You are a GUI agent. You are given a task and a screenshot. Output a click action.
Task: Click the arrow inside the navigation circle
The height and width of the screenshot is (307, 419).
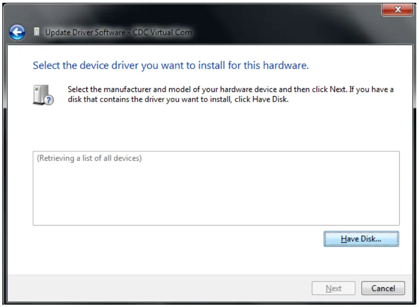[x=17, y=32]
